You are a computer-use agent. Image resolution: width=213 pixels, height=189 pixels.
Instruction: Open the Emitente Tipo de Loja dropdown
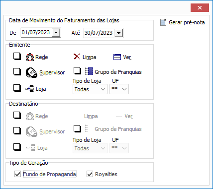pyautogui.click(x=90, y=89)
